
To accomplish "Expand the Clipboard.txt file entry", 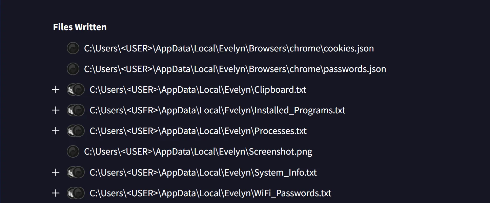I will 56,90.
